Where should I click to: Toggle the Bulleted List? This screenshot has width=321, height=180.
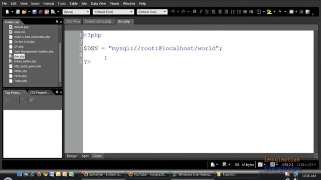[x=239, y=12]
